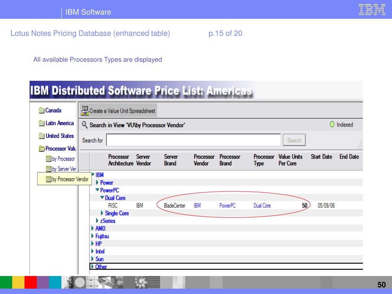The height and width of the screenshot is (294, 392).
Task: Click the value units cell showing 50
Action: (304, 206)
